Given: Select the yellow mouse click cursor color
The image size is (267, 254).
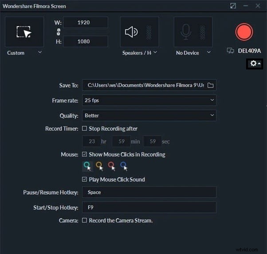Looking at the screenshot, I should 99,166.
